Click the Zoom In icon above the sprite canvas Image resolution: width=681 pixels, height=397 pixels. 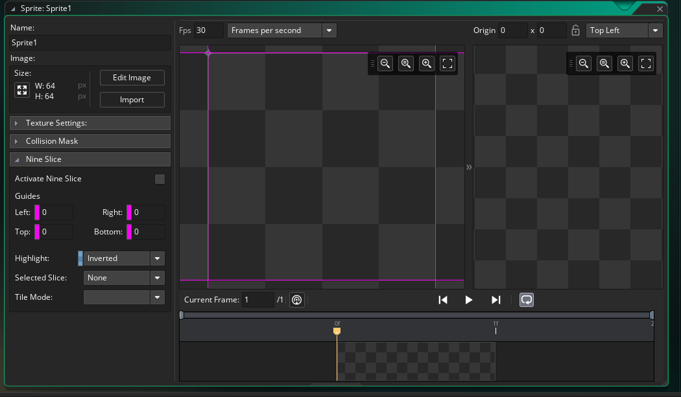click(x=426, y=63)
